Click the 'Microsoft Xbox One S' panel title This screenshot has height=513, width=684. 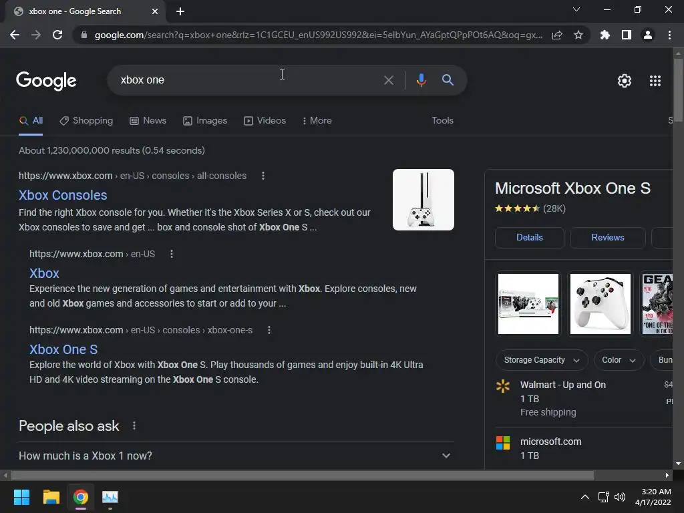click(x=572, y=188)
